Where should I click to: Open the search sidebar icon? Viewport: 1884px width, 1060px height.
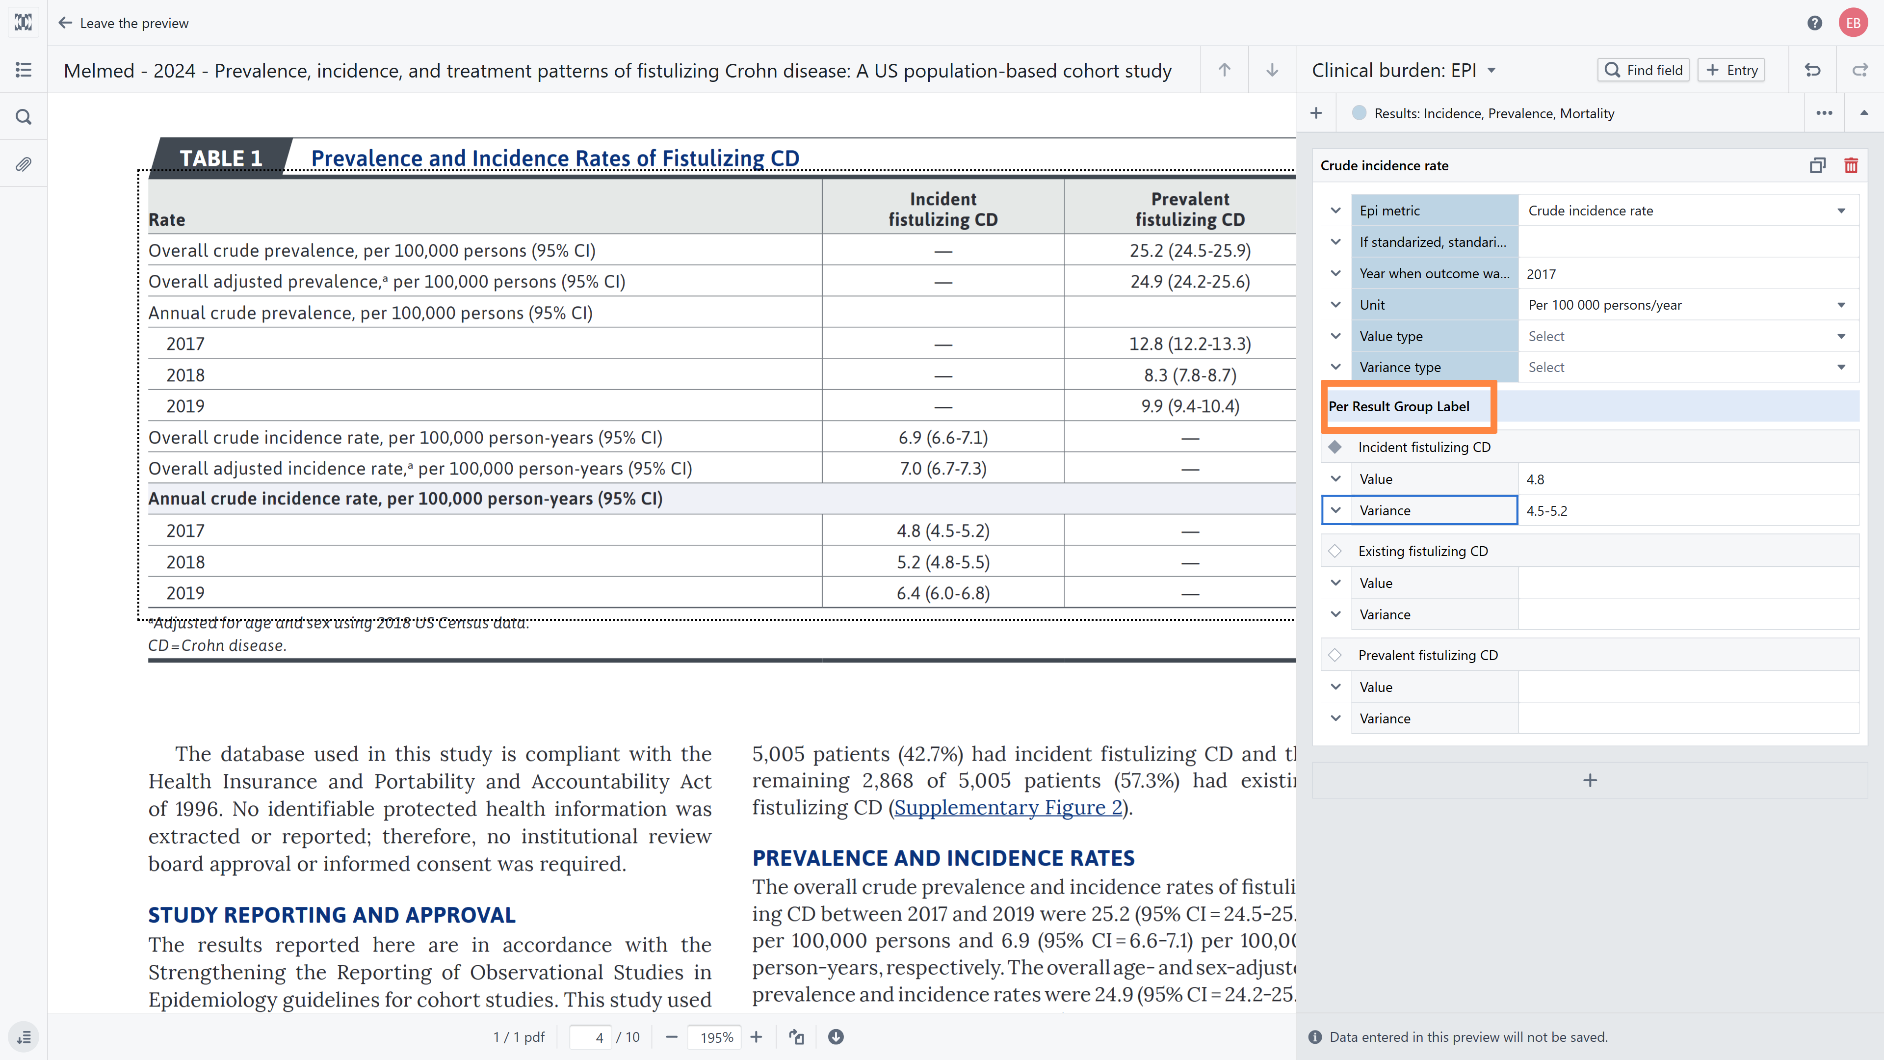pyautogui.click(x=24, y=117)
